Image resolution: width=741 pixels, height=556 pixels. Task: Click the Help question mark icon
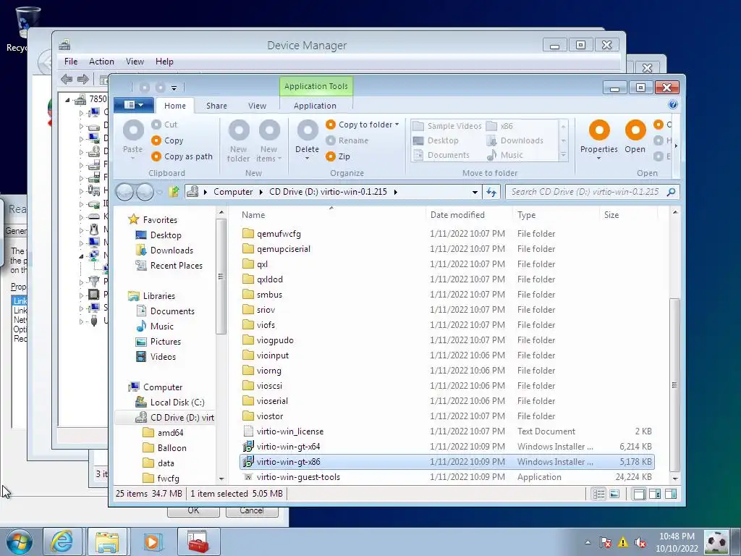(x=672, y=104)
